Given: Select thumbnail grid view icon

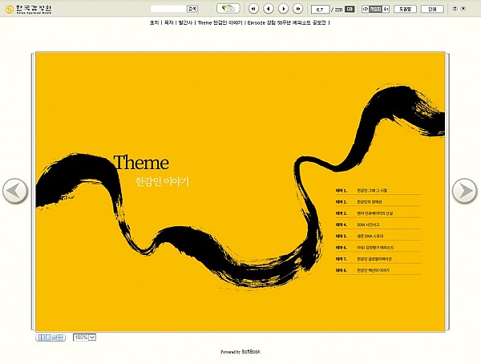Looking at the screenshot, I should click(x=61, y=338).
